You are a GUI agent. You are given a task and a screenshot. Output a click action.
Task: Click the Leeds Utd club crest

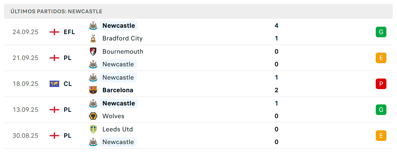pyautogui.click(x=93, y=129)
